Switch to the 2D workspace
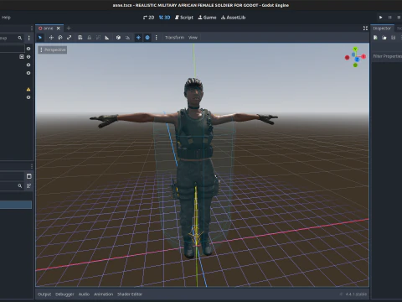 148,18
